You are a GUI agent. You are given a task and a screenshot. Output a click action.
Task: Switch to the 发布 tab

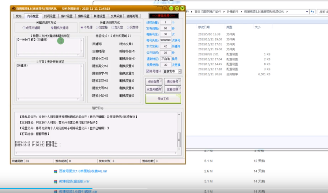click(x=18, y=16)
